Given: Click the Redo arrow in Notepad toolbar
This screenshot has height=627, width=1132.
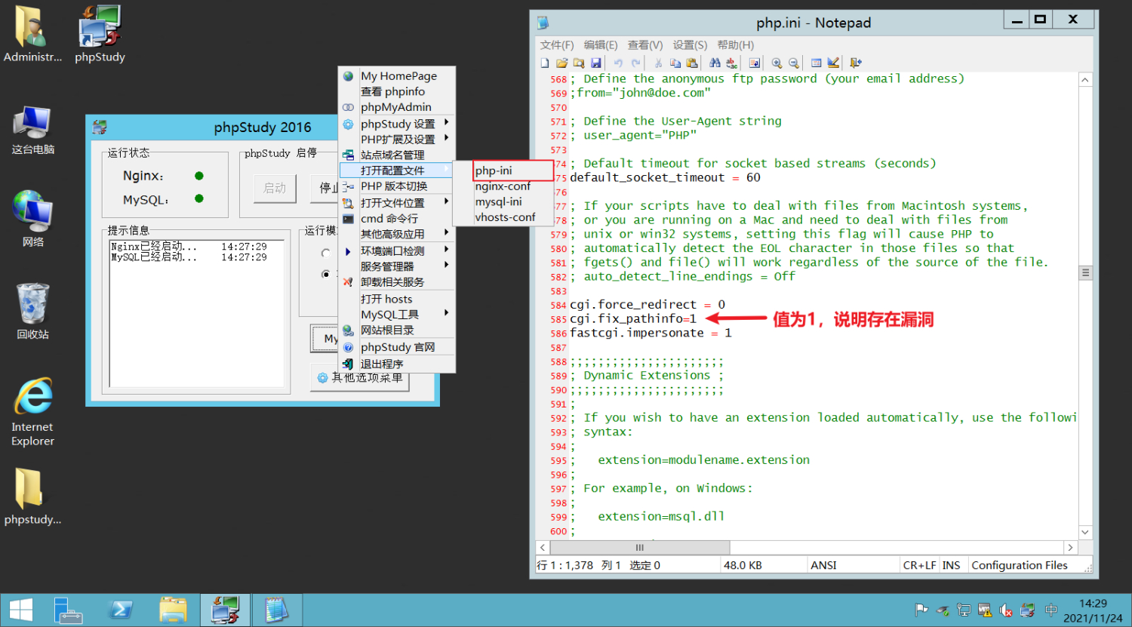Looking at the screenshot, I should point(635,63).
